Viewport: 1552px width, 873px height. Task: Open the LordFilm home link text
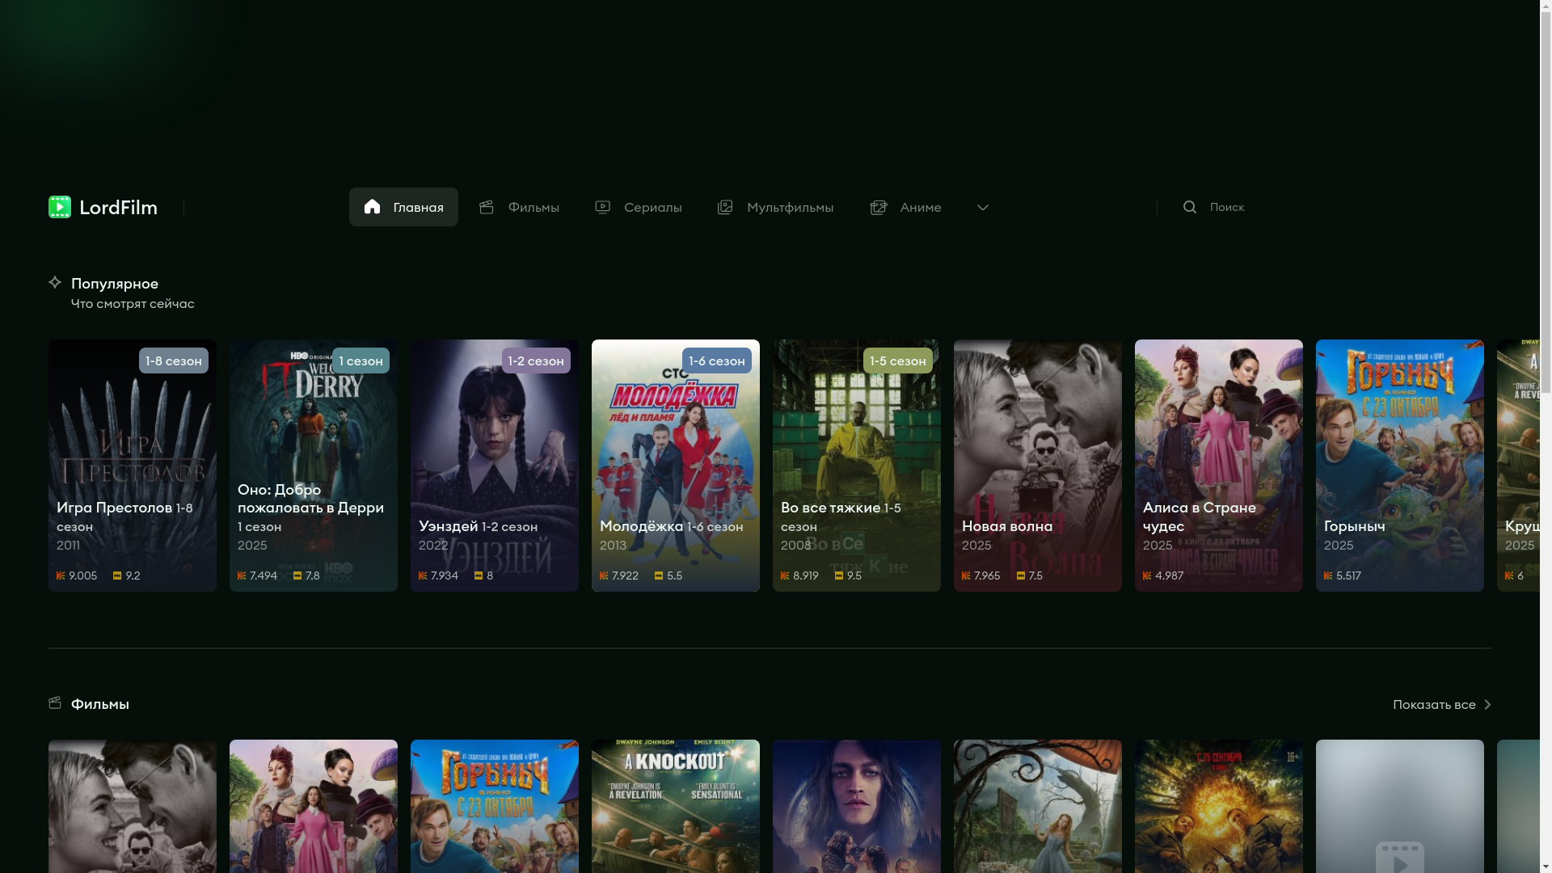click(x=118, y=208)
